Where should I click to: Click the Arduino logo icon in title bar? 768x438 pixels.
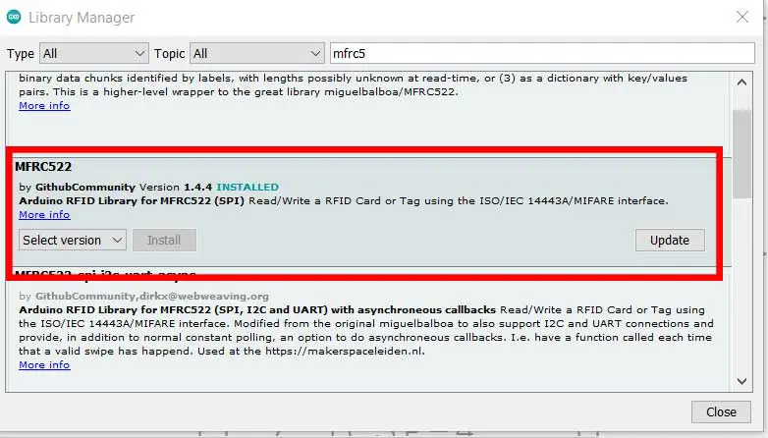pos(14,17)
